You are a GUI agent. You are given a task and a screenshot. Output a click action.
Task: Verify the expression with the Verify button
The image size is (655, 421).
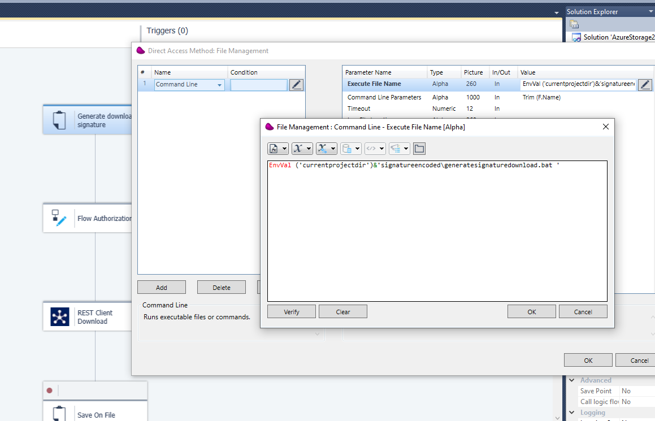click(x=291, y=311)
